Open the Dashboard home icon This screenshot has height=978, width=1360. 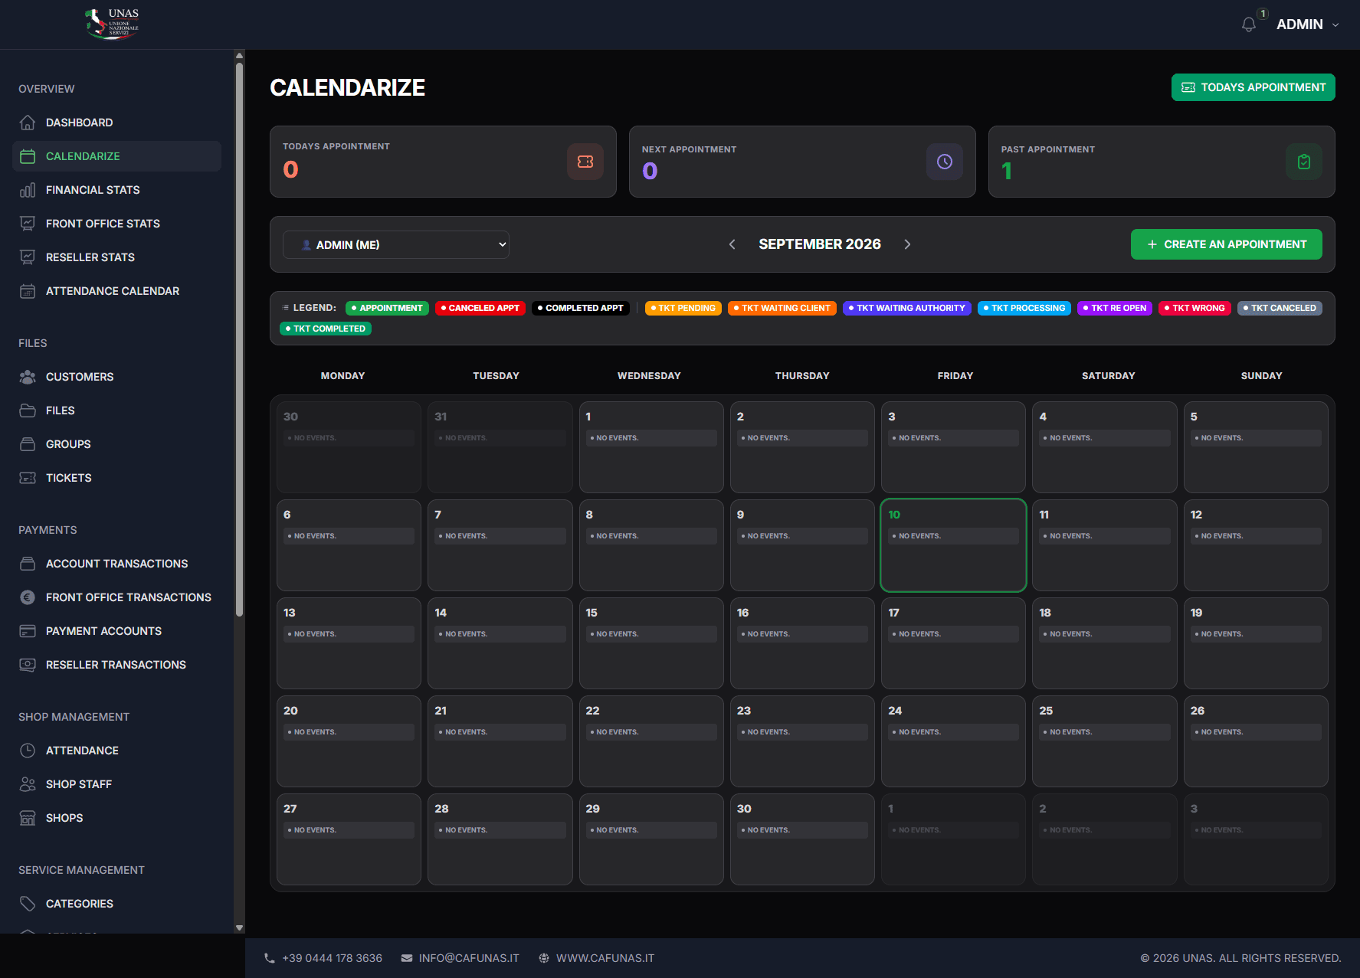[x=28, y=123]
